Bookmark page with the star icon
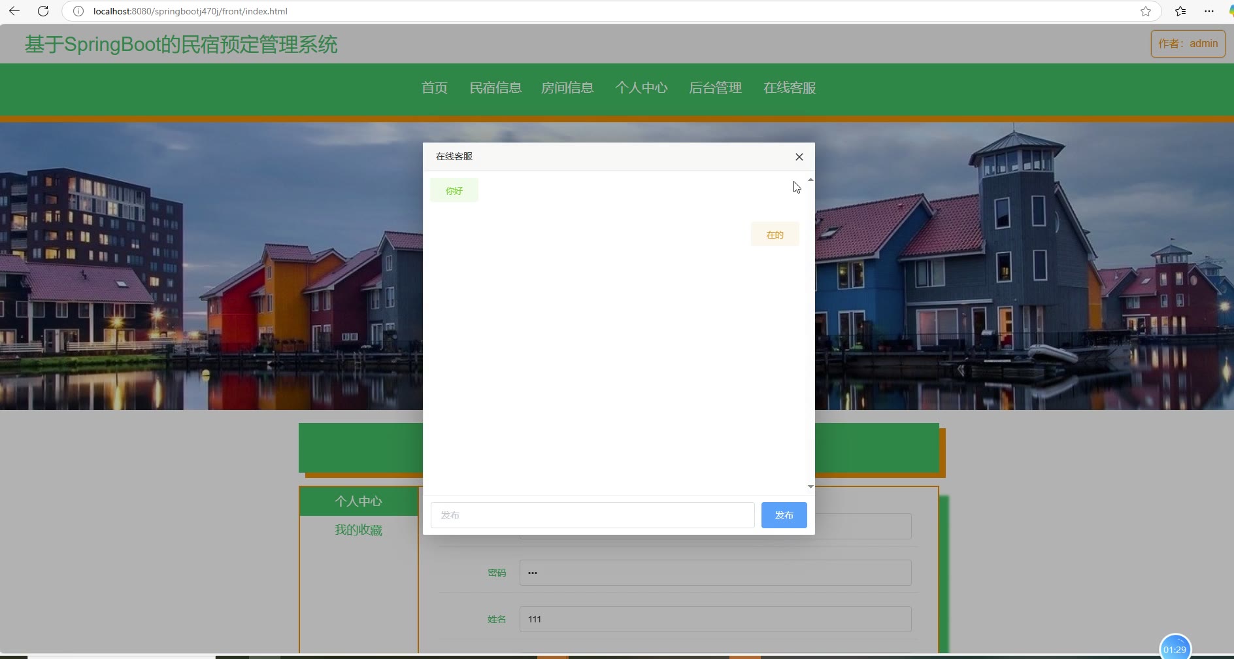1234x659 pixels. click(1145, 11)
